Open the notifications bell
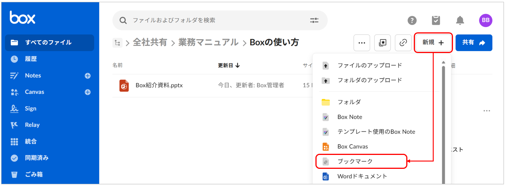The height and width of the screenshot is (185, 505). coord(460,20)
